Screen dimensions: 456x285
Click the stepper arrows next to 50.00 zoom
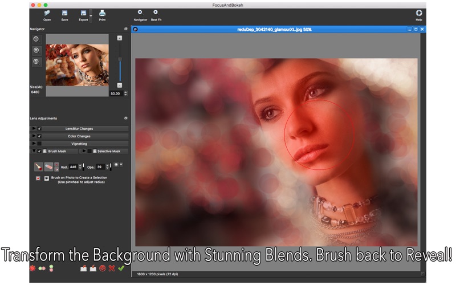[125, 93]
